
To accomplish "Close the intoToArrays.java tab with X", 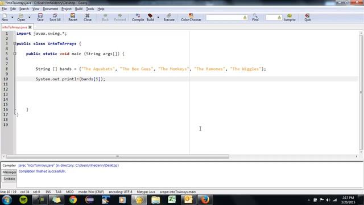I will point(30,27).
